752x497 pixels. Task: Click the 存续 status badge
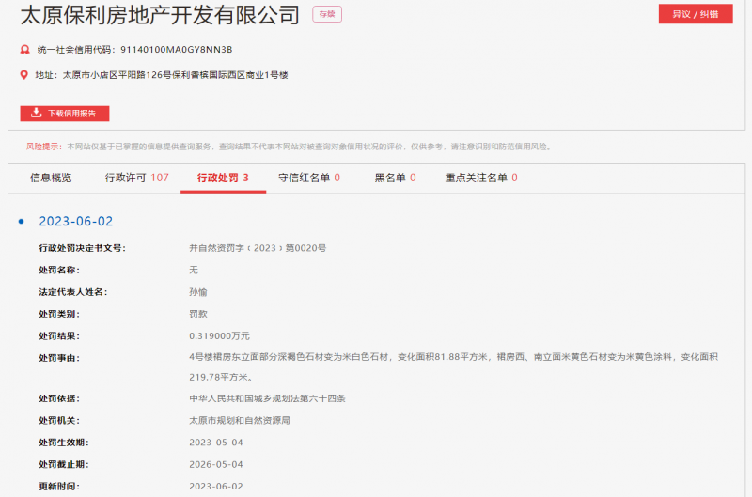tap(326, 14)
